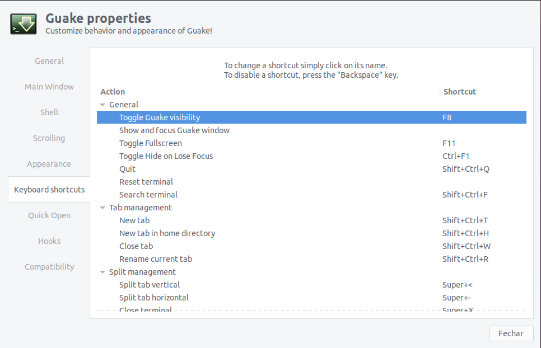Open the General settings tab in sidebar
The width and height of the screenshot is (541, 348).
[49, 61]
